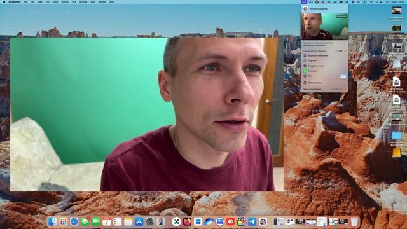Click the green badge on camera preview
Screen dimensions: 407x229
point(341,16)
